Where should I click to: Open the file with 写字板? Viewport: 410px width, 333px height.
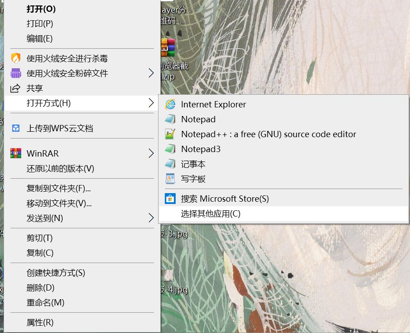192,179
